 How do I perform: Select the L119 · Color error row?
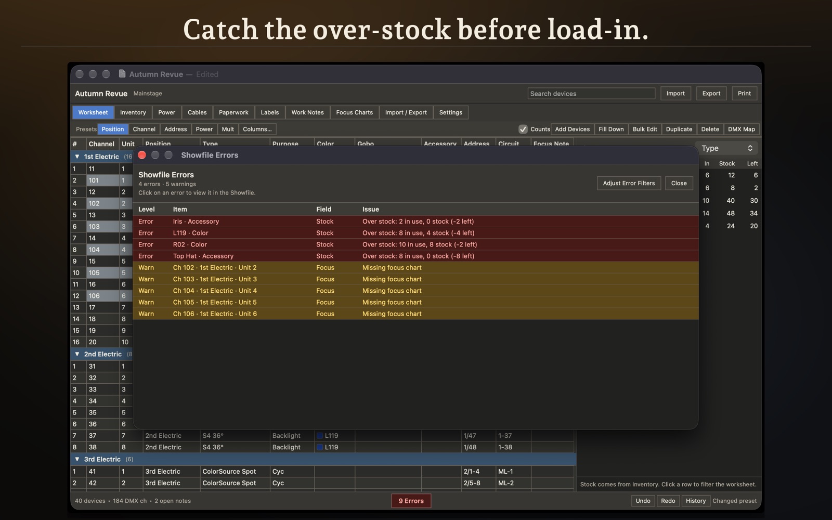[415, 233]
